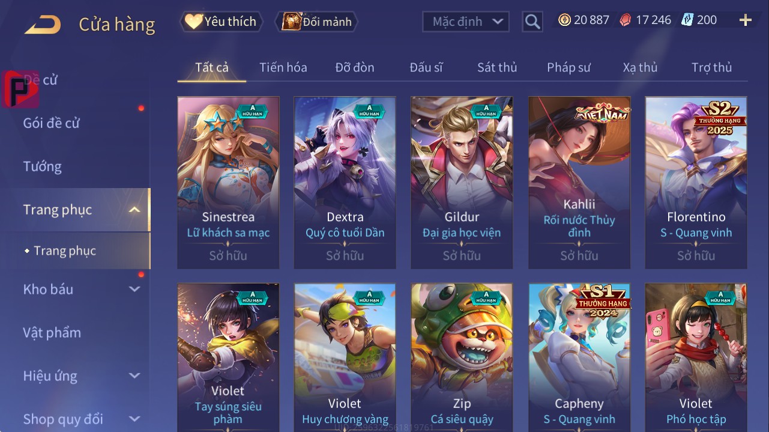Open the search magnifier icon
This screenshot has height=432, width=769.
(x=532, y=22)
